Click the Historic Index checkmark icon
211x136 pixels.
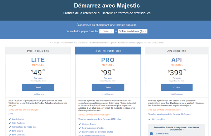80,124
